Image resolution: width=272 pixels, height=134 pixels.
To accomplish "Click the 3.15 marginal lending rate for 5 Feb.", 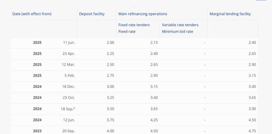I will (x=252, y=75).
